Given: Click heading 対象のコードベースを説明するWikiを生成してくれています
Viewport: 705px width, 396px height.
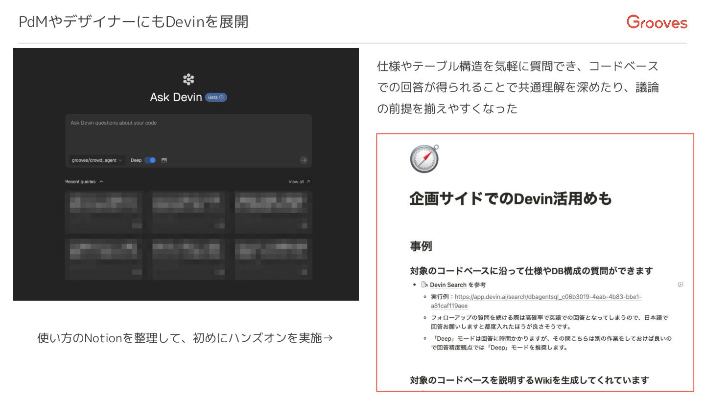Looking at the screenshot, I should click(530, 380).
